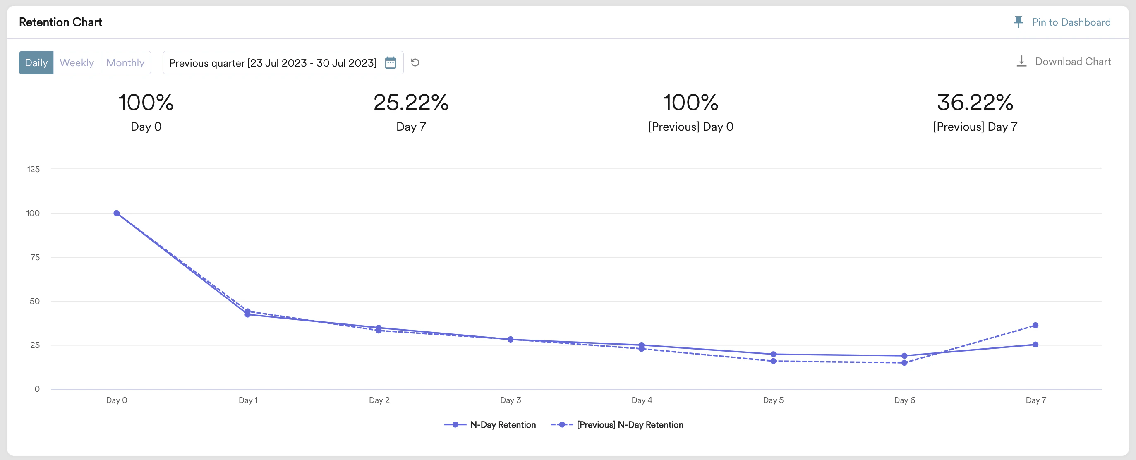This screenshot has height=460, width=1136.
Task: Select the Day 0 data point on the chart
Action: pos(116,213)
